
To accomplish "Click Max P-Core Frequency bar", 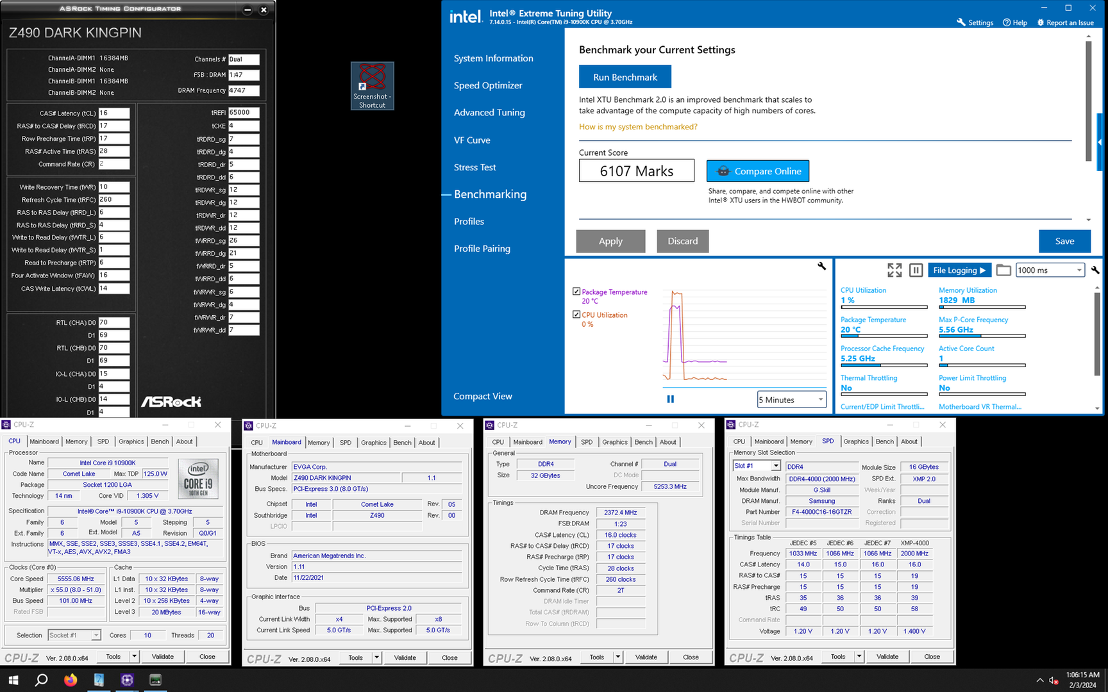I will click(x=982, y=336).
